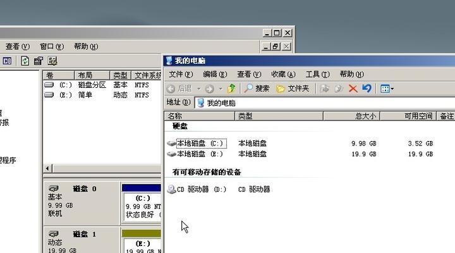
Task: Click 3.52 GB free space value
Action: [x=420, y=144]
